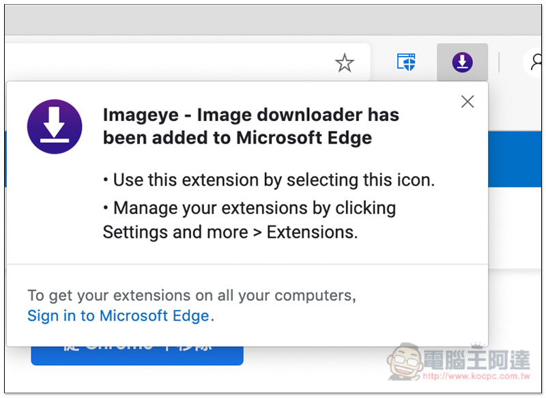Click the large purple Imageye logo
Image resolution: width=546 pixels, height=398 pixels.
[x=55, y=127]
